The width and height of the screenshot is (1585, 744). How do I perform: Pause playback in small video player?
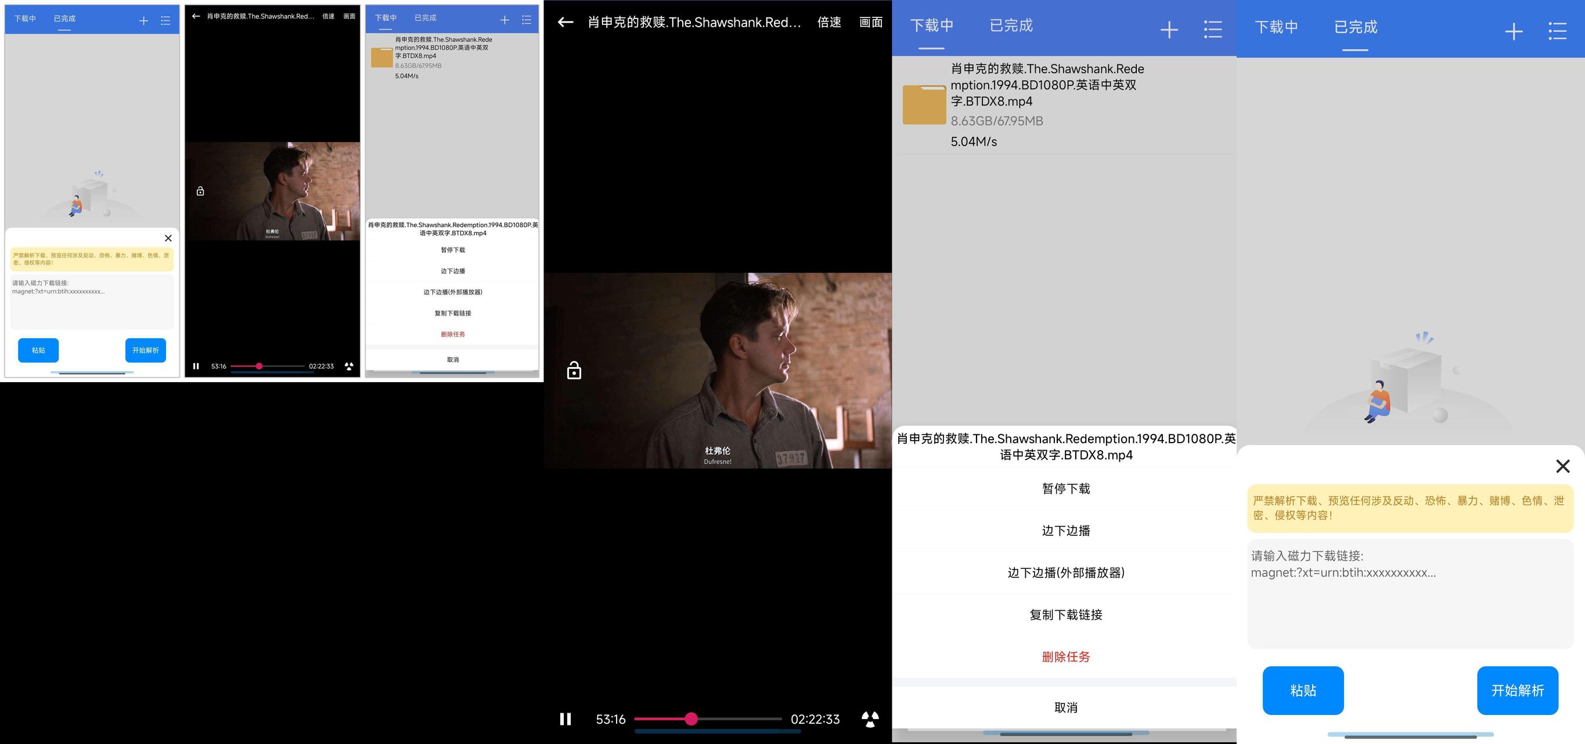click(x=196, y=366)
